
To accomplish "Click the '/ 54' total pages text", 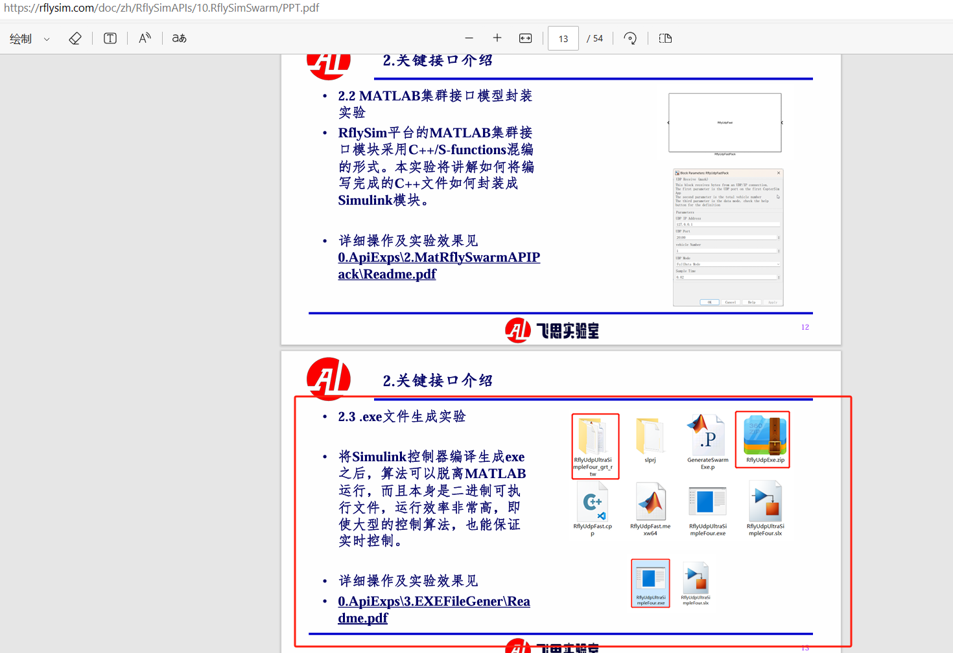I will click(x=595, y=39).
